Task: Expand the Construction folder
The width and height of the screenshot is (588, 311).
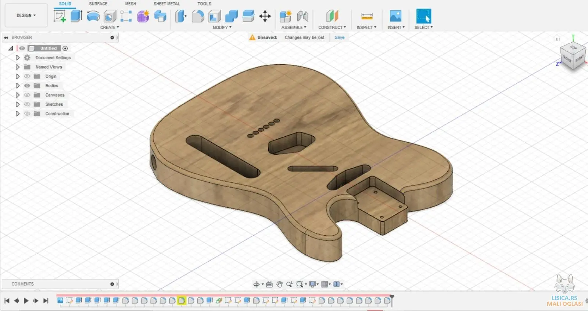Action: tap(17, 114)
